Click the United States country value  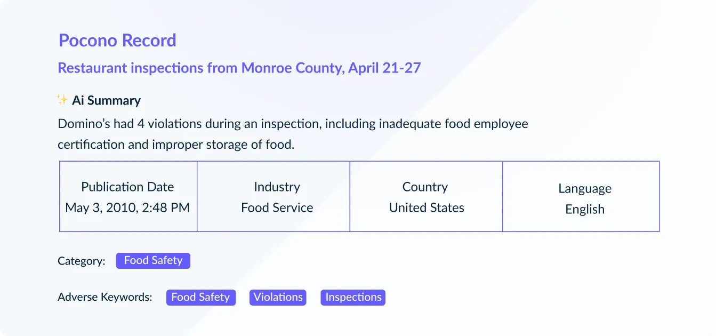pyautogui.click(x=427, y=207)
